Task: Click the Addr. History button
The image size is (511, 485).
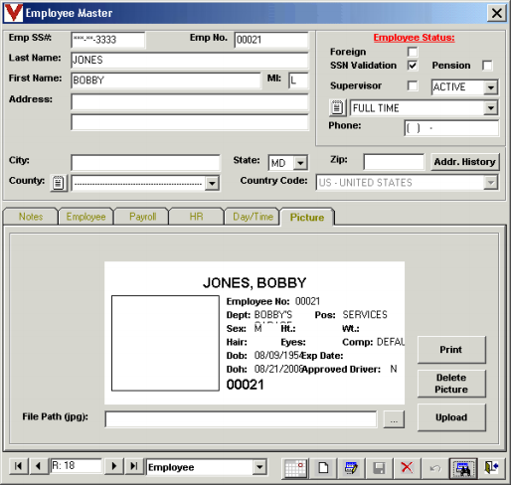Action: tap(464, 162)
